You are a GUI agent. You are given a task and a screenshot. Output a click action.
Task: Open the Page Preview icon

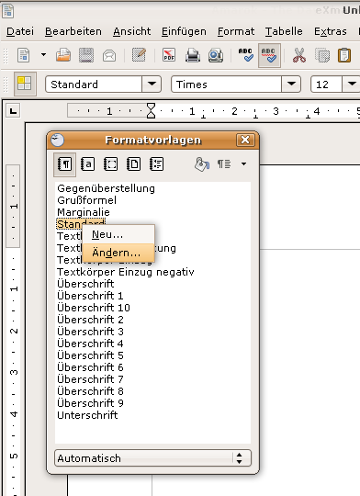[216, 55]
